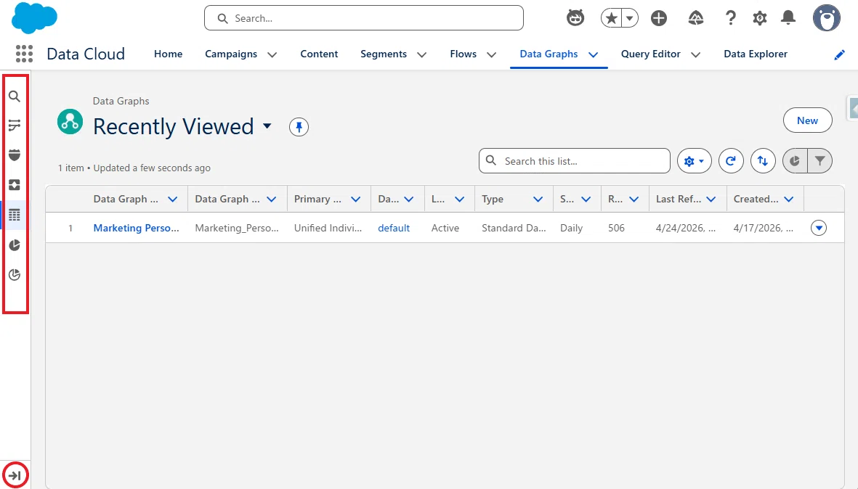
Task: Expand the Campaigns tab menu chevron
Action: (x=272, y=54)
